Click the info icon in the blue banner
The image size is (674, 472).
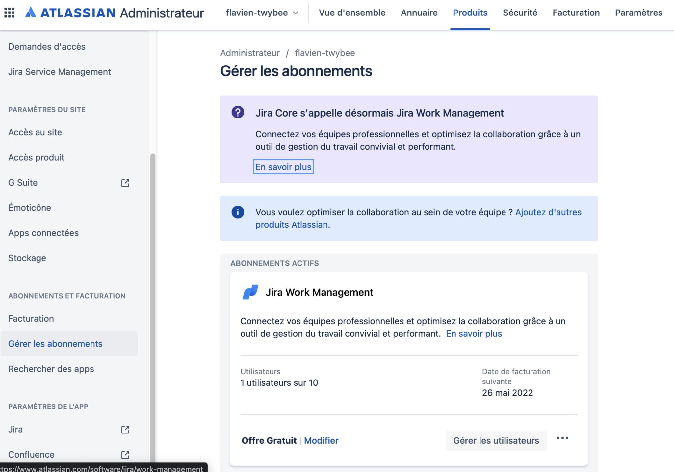(238, 212)
